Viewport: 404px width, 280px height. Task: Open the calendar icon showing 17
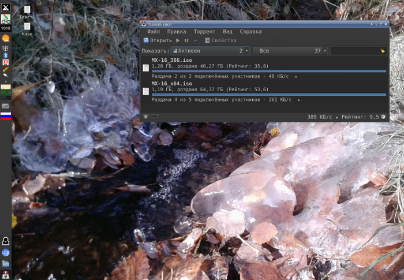(x=6, y=62)
